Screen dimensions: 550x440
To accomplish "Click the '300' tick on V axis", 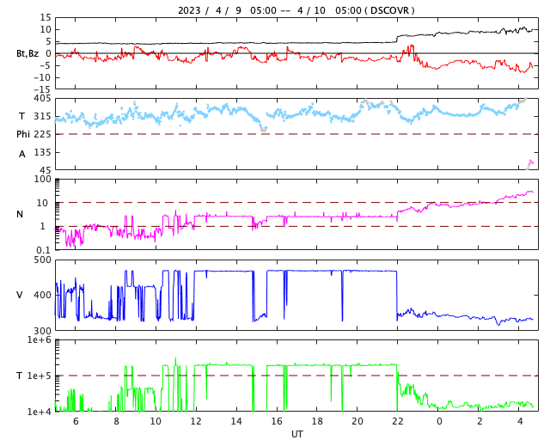I will 42,331.
